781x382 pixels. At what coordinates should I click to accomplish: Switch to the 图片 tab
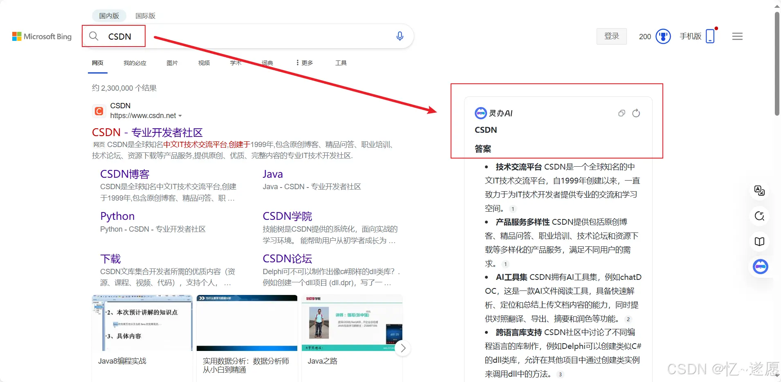[x=172, y=63]
